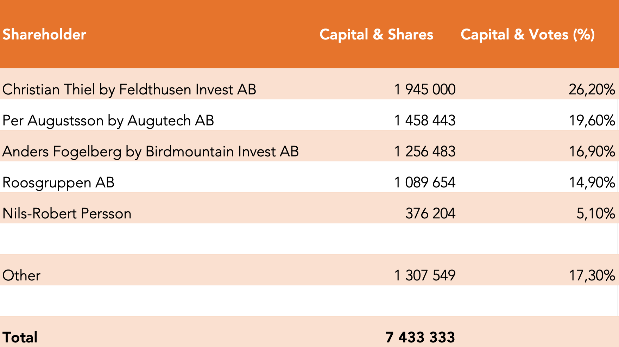Click the Capital & Votes (%) header
This screenshot has width=619, height=347.
tap(528, 35)
